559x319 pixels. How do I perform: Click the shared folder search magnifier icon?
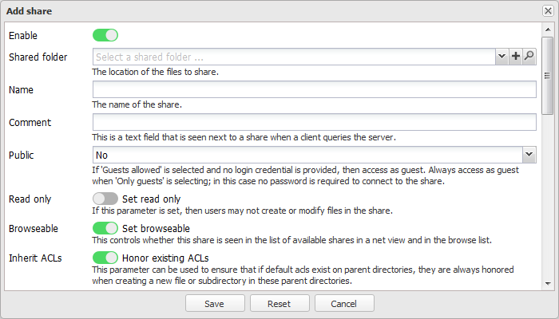pyautogui.click(x=529, y=57)
